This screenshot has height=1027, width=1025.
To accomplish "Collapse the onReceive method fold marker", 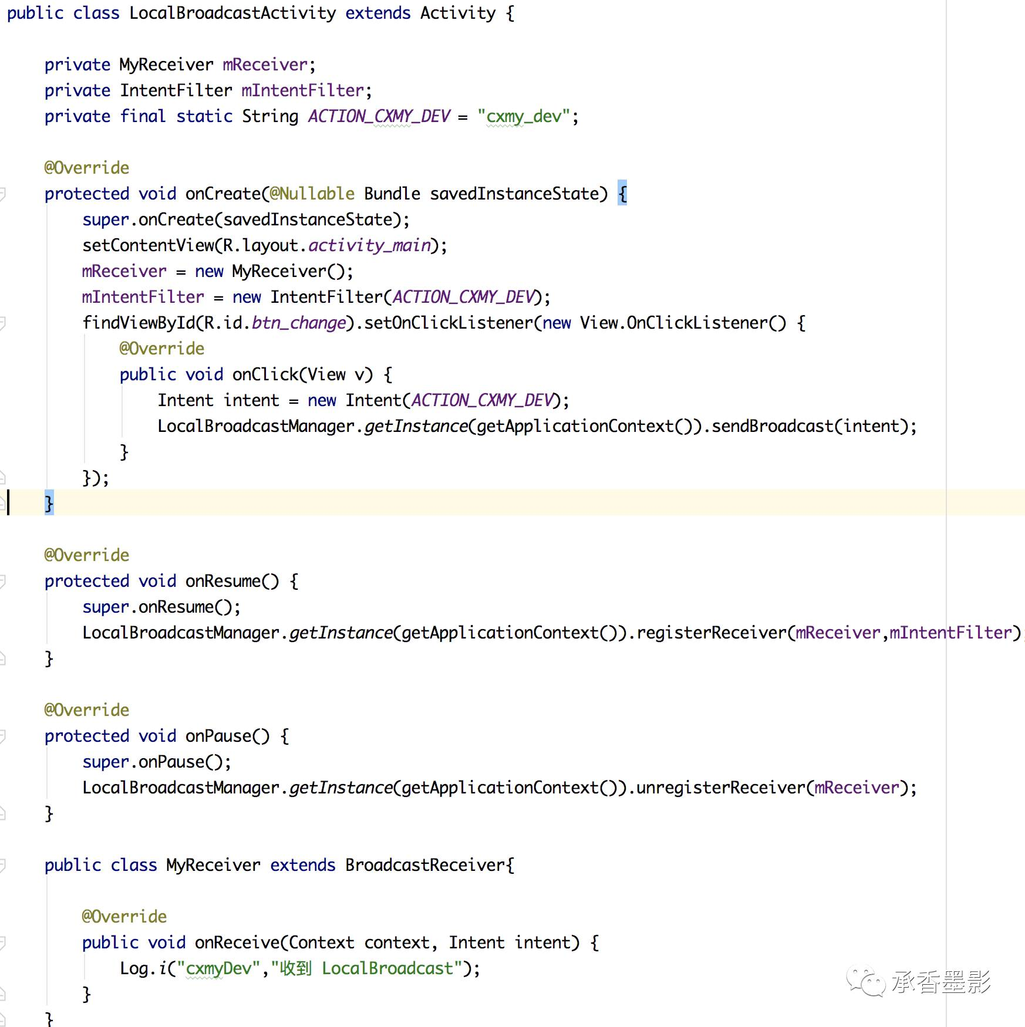I will coord(5,942).
